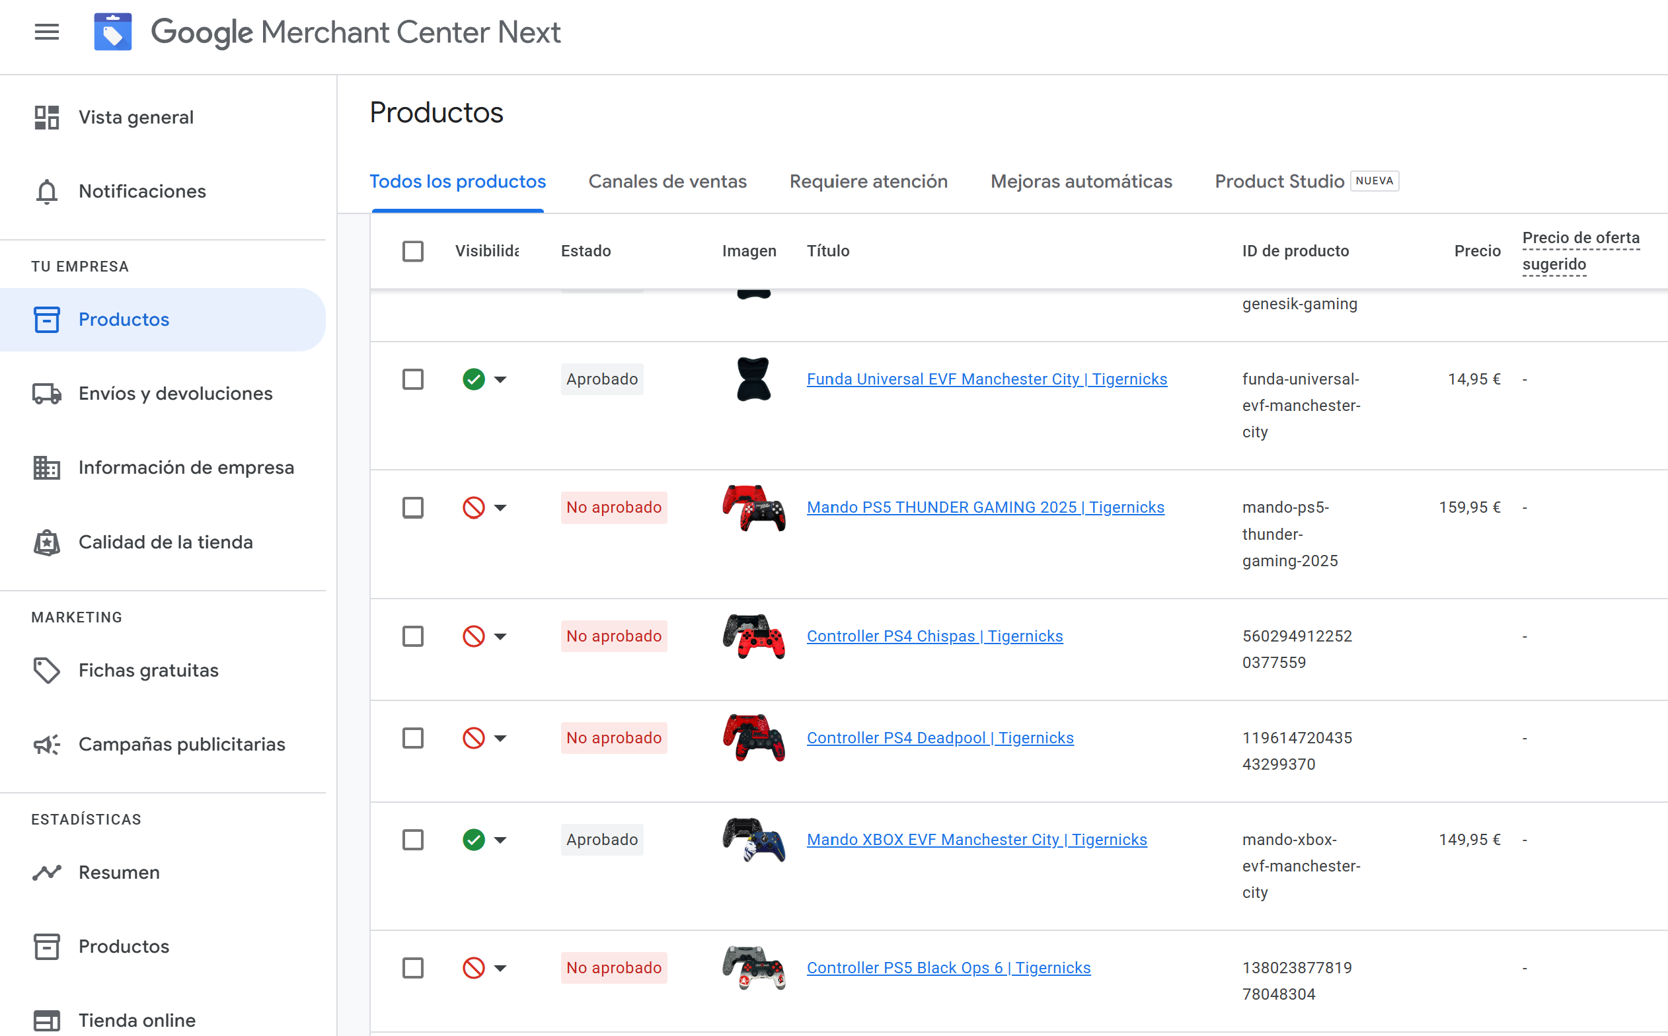Open Mando PS5 THUNDER GAMING 2025 link
The height and width of the screenshot is (1036, 1668).
click(985, 507)
